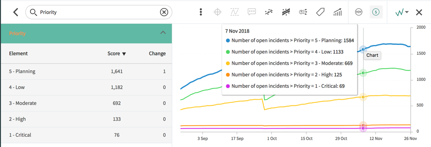
Task: Sort by the Element column header
Action: click(x=18, y=53)
